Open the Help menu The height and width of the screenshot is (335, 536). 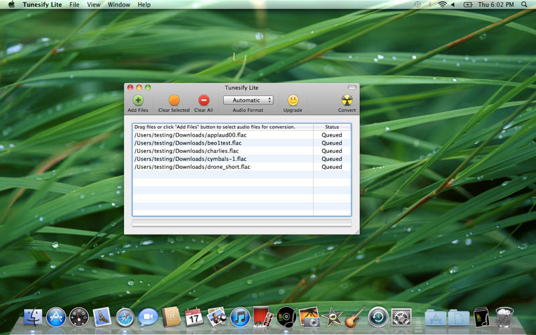tap(144, 5)
